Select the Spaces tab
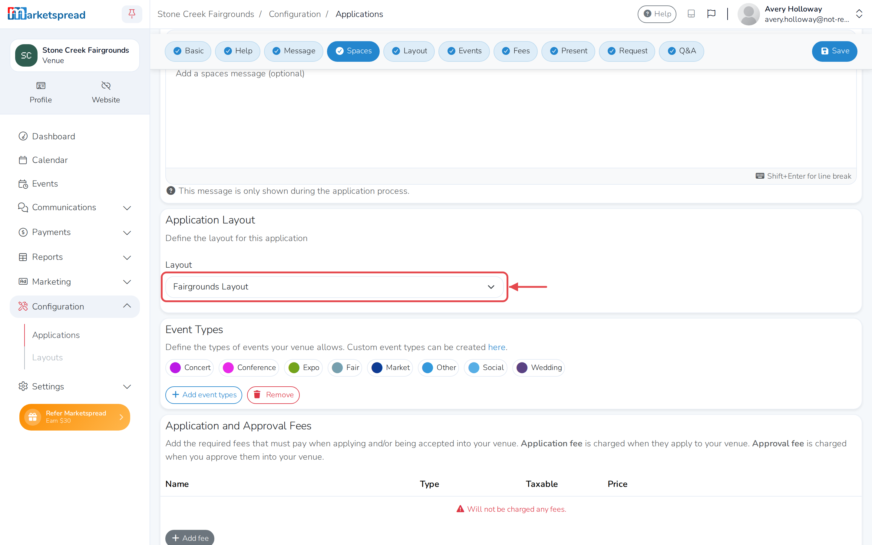The image size is (872, 545). tap(353, 51)
